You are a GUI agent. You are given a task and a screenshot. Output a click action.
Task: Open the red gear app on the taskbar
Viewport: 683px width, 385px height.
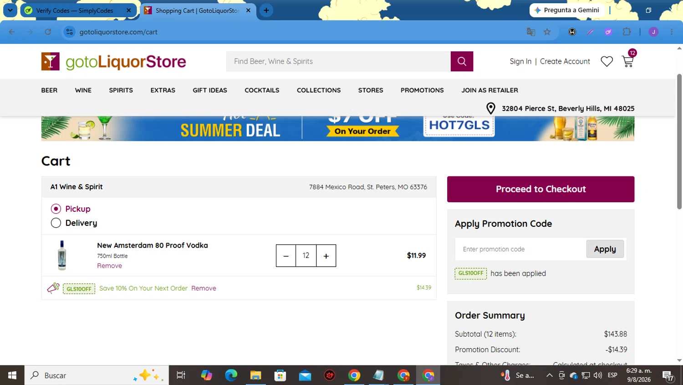click(x=330, y=375)
